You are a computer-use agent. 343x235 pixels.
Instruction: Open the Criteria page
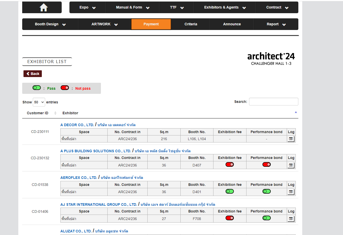[x=191, y=24]
